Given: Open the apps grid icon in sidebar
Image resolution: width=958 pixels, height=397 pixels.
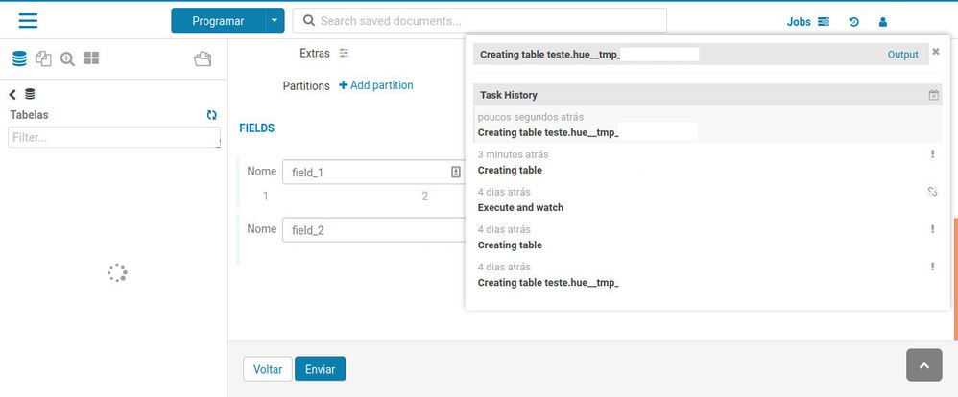Looking at the screenshot, I should pos(91,58).
